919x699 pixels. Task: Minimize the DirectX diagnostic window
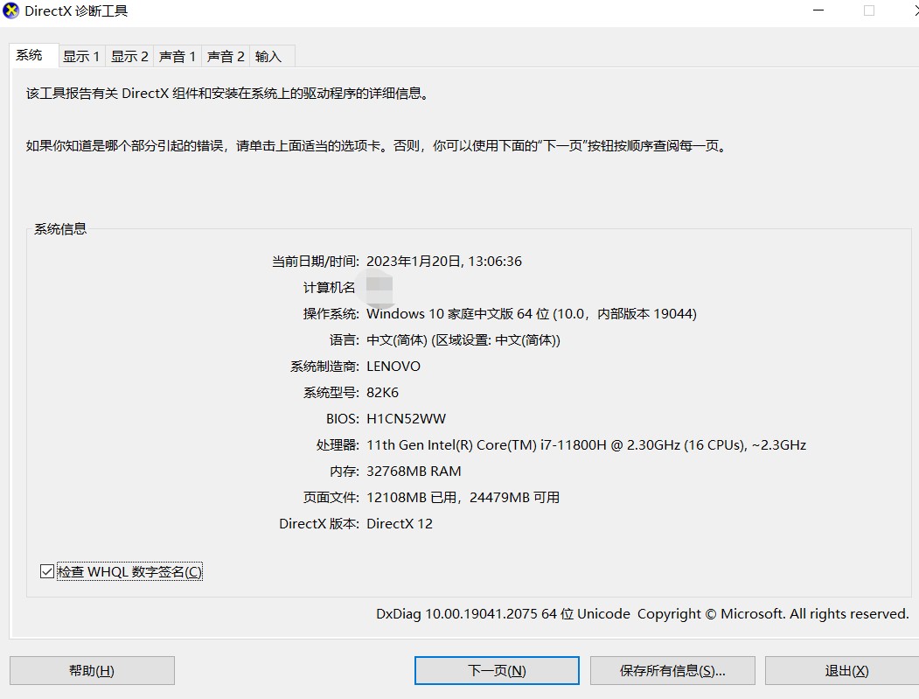click(x=818, y=10)
